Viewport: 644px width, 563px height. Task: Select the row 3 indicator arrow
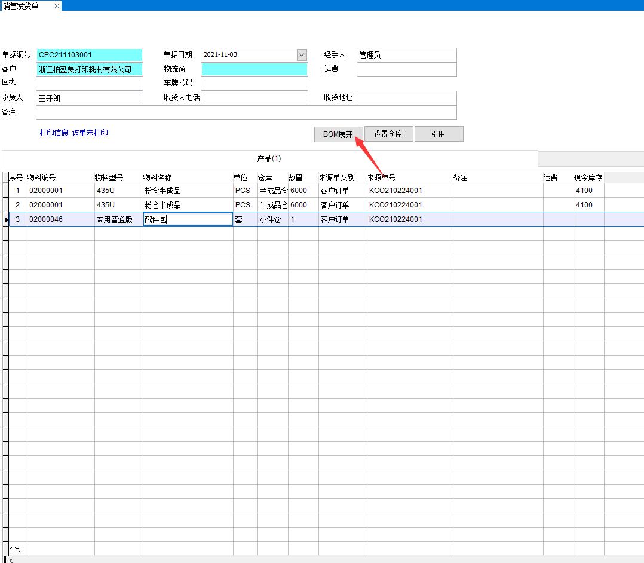[6, 220]
